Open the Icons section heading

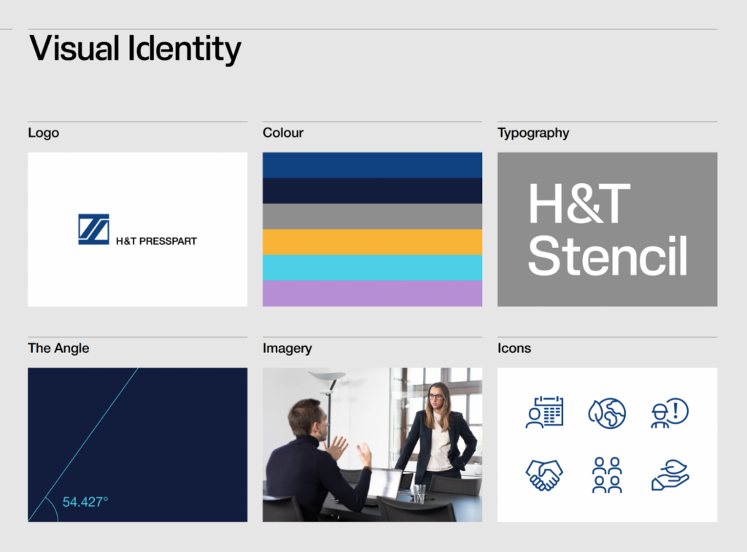click(x=514, y=348)
